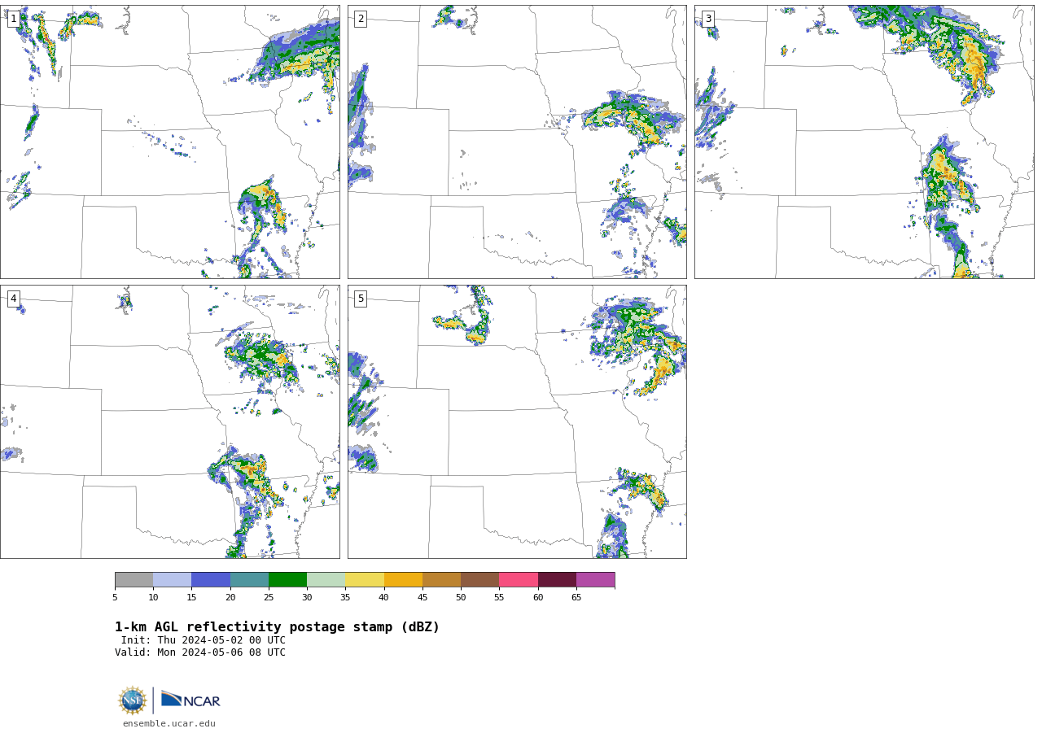
Task: Click the colorbar tick label 20
Action: (230, 598)
